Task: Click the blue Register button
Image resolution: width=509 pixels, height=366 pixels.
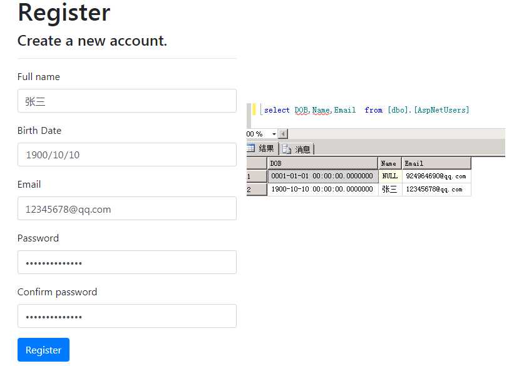Action: 43,350
